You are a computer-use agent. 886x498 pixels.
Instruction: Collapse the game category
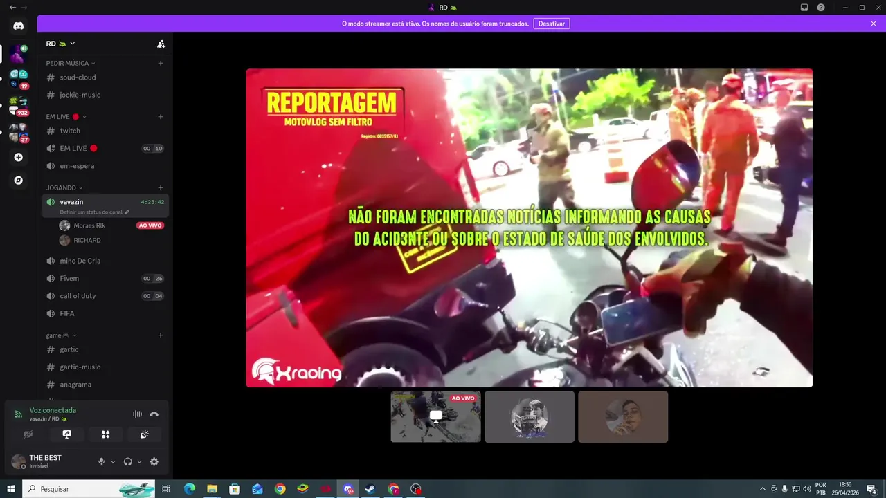pos(62,335)
